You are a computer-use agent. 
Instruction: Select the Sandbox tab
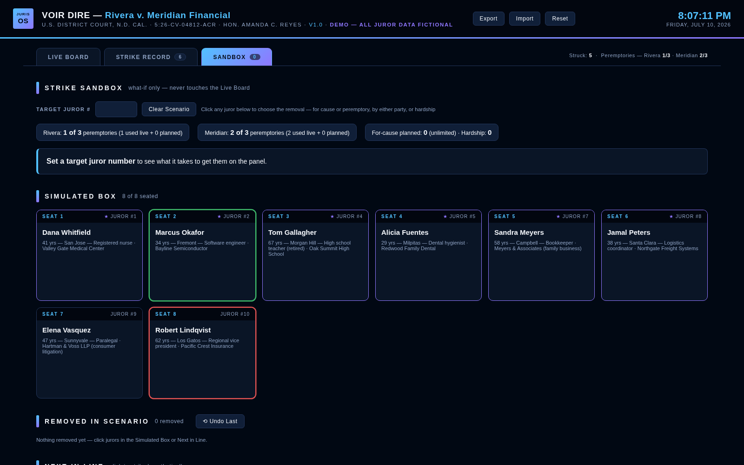[x=237, y=57]
